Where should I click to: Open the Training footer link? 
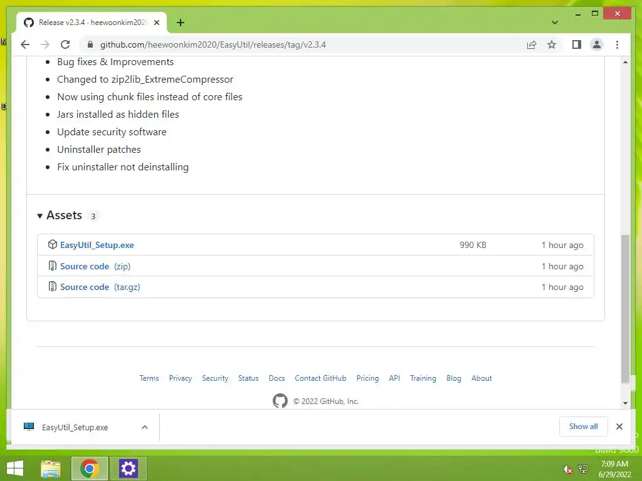point(423,378)
